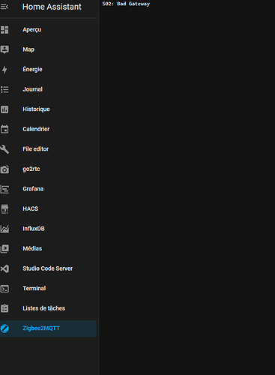The height and width of the screenshot is (375, 275).
Task: Click the Map sidebar icon
Action: coord(4,49)
